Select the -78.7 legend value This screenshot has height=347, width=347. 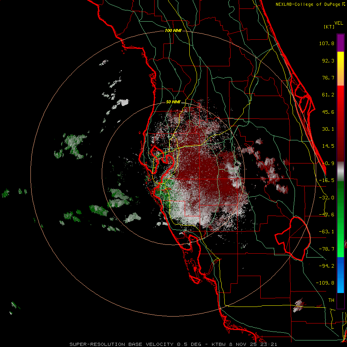pos(327,249)
